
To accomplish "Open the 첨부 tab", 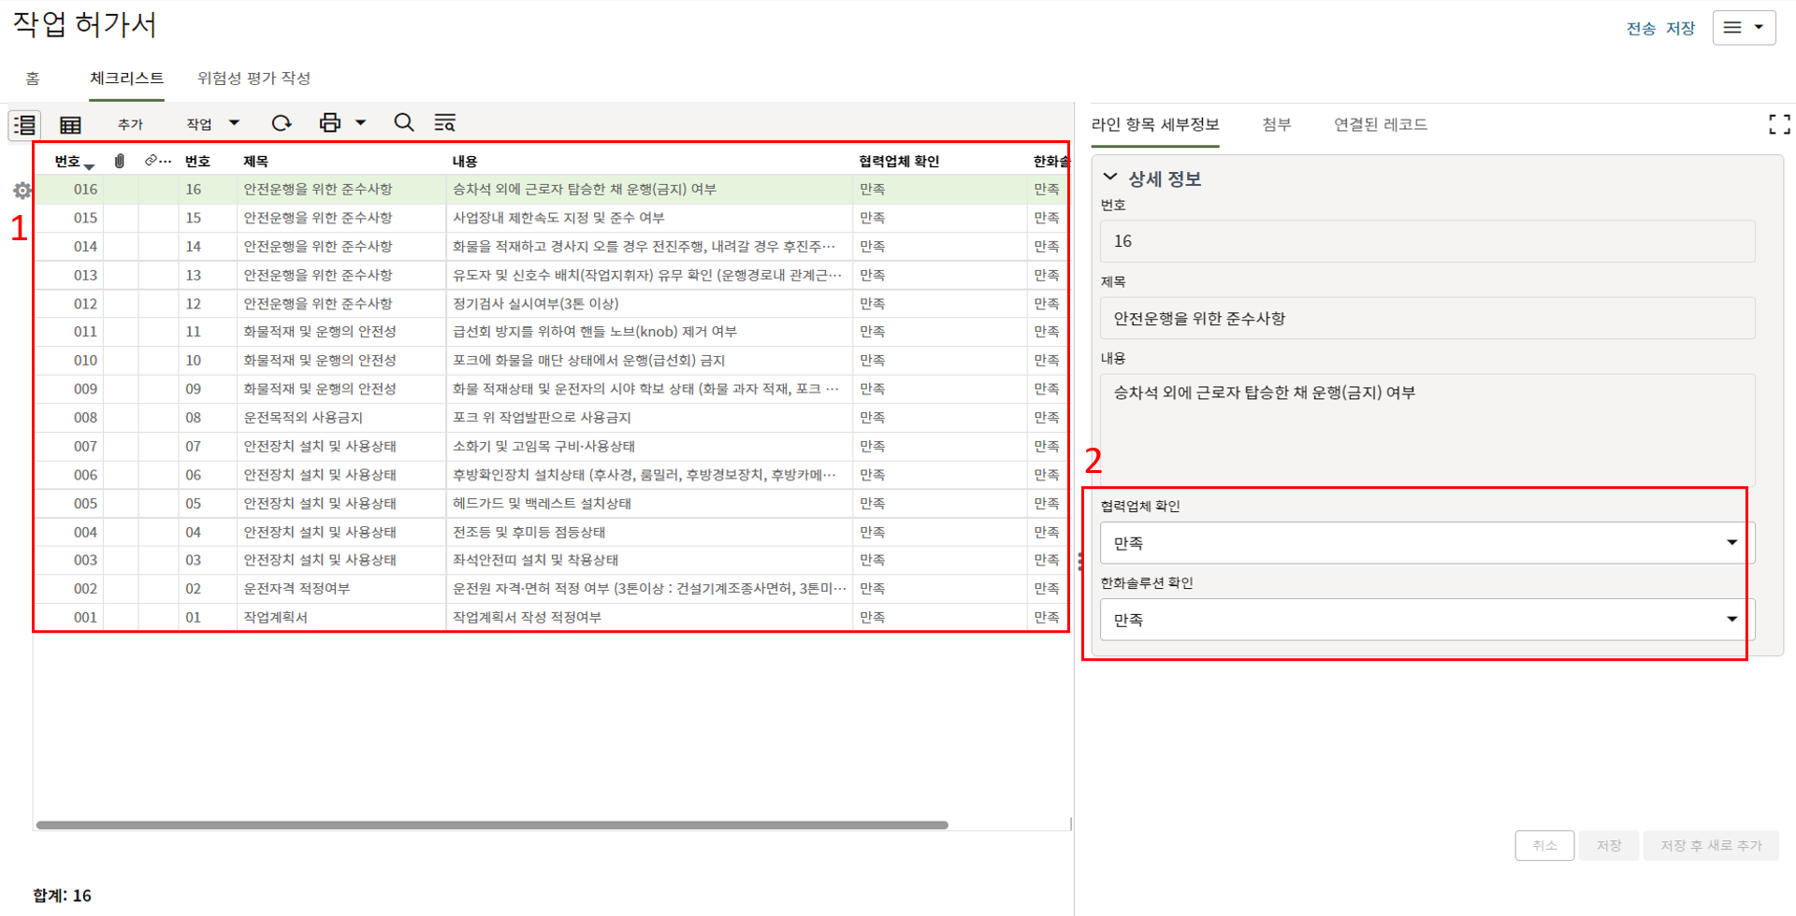I will [1276, 124].
